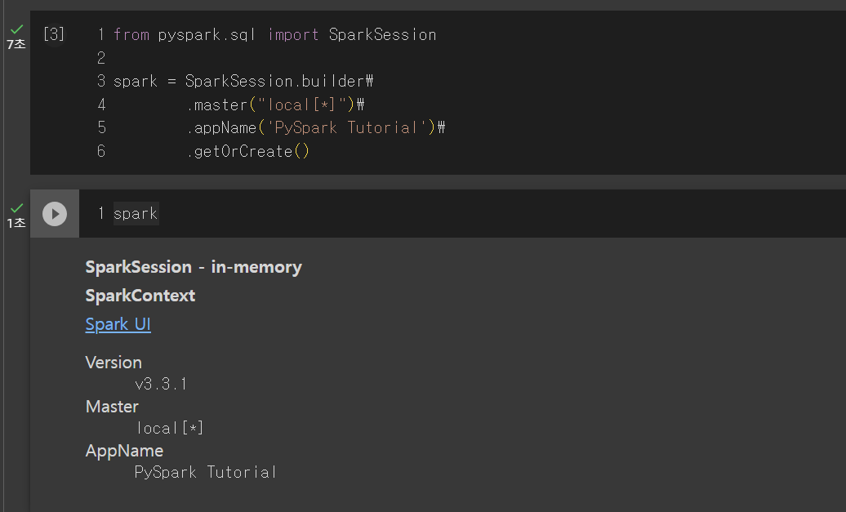The height and width of the screenshot is (512, 846).
Task: Click code line .appName('PySpark Tutorial')
Action: [316, 127]
